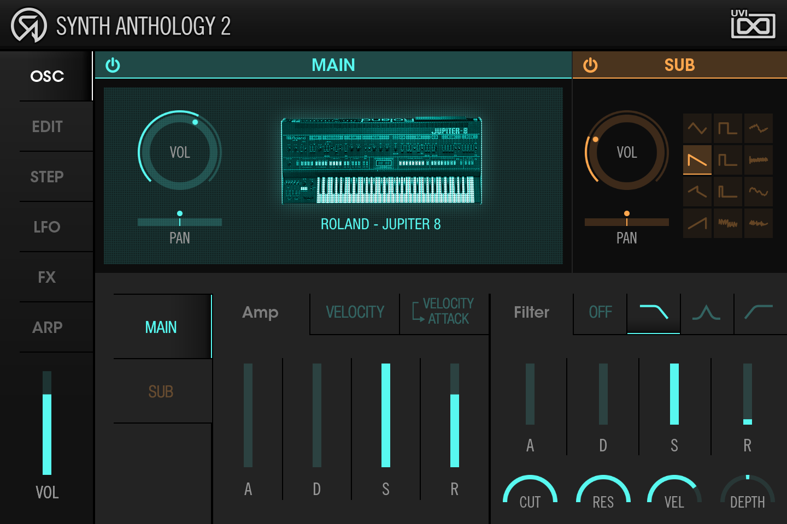Click the Filter sustain (S) slider
This screenshot has width=787, height=524.
pos(674,394)
